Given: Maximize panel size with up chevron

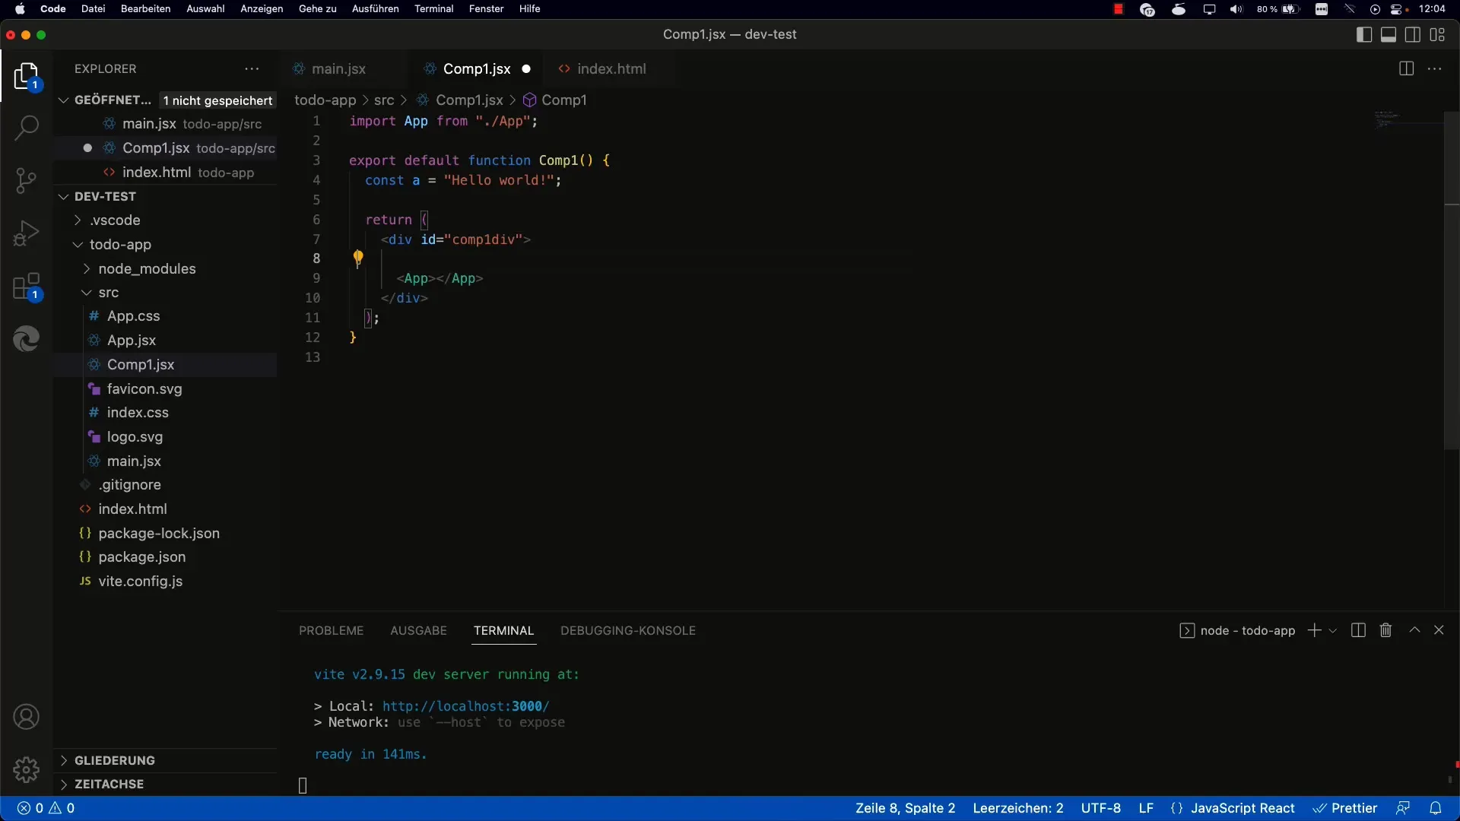Looking at the screenshot, I should coord(1414,630).
